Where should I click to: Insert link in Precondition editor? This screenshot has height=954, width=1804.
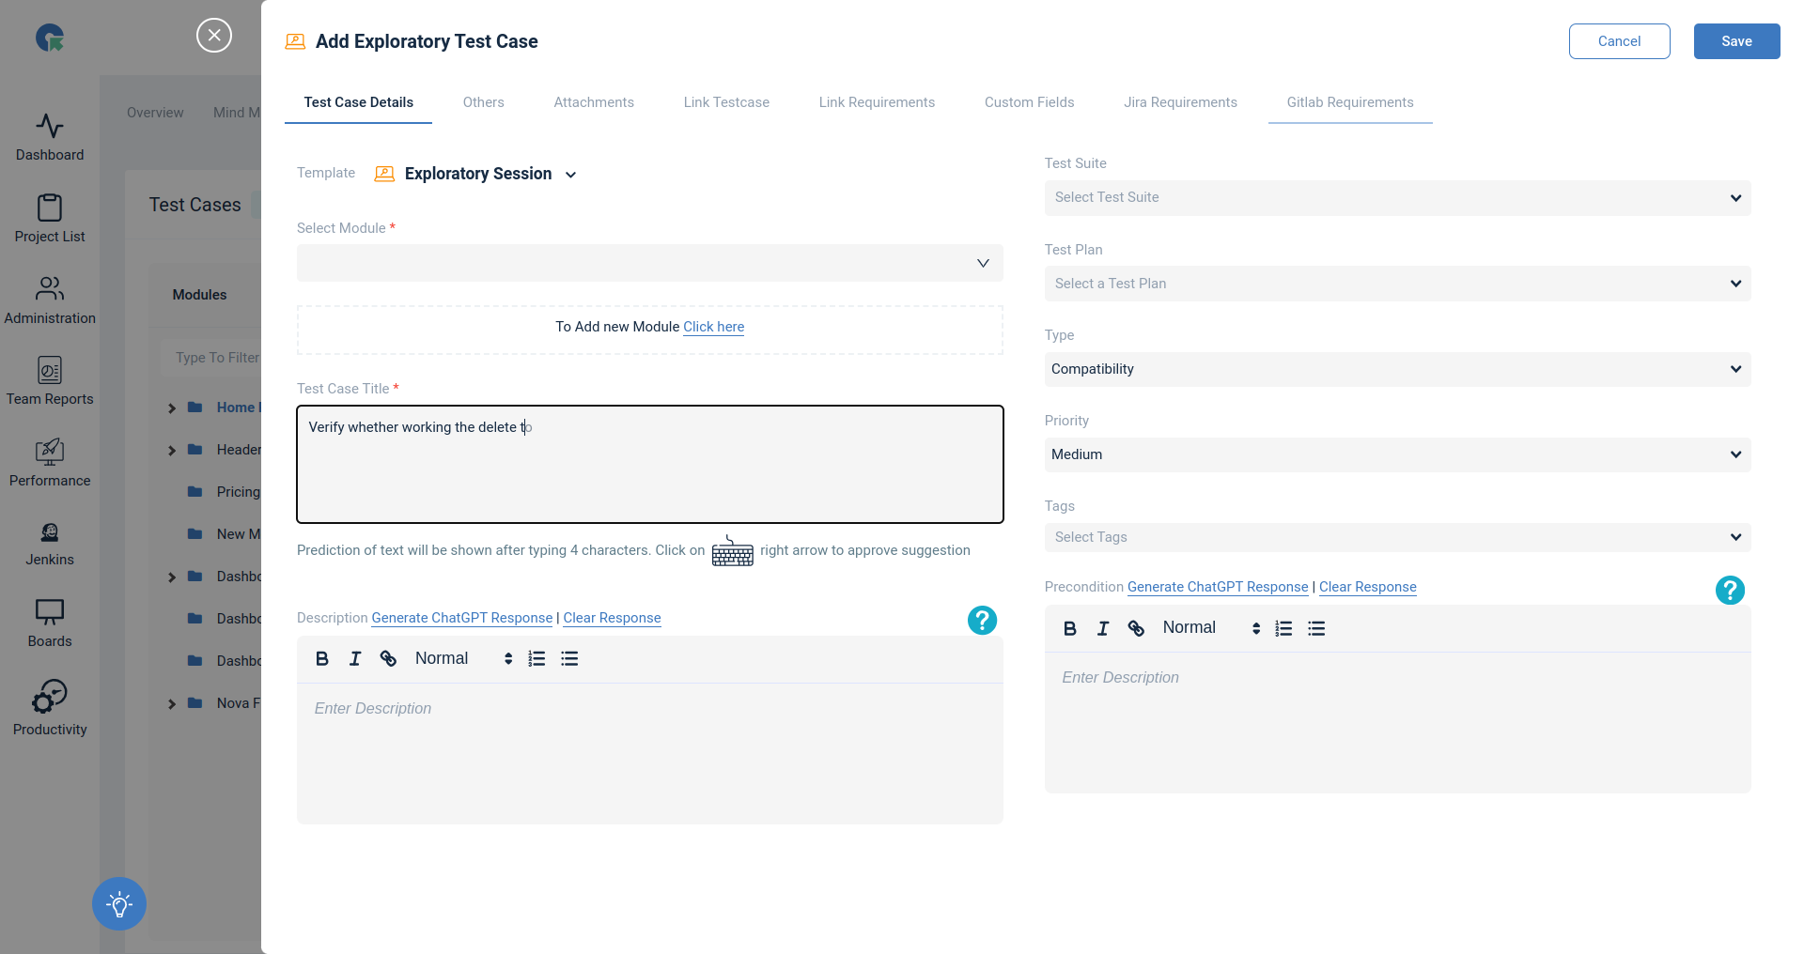click(x=1136, y=629)
